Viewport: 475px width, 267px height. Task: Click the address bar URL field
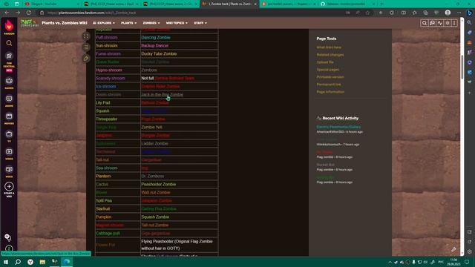click(194, 13)
